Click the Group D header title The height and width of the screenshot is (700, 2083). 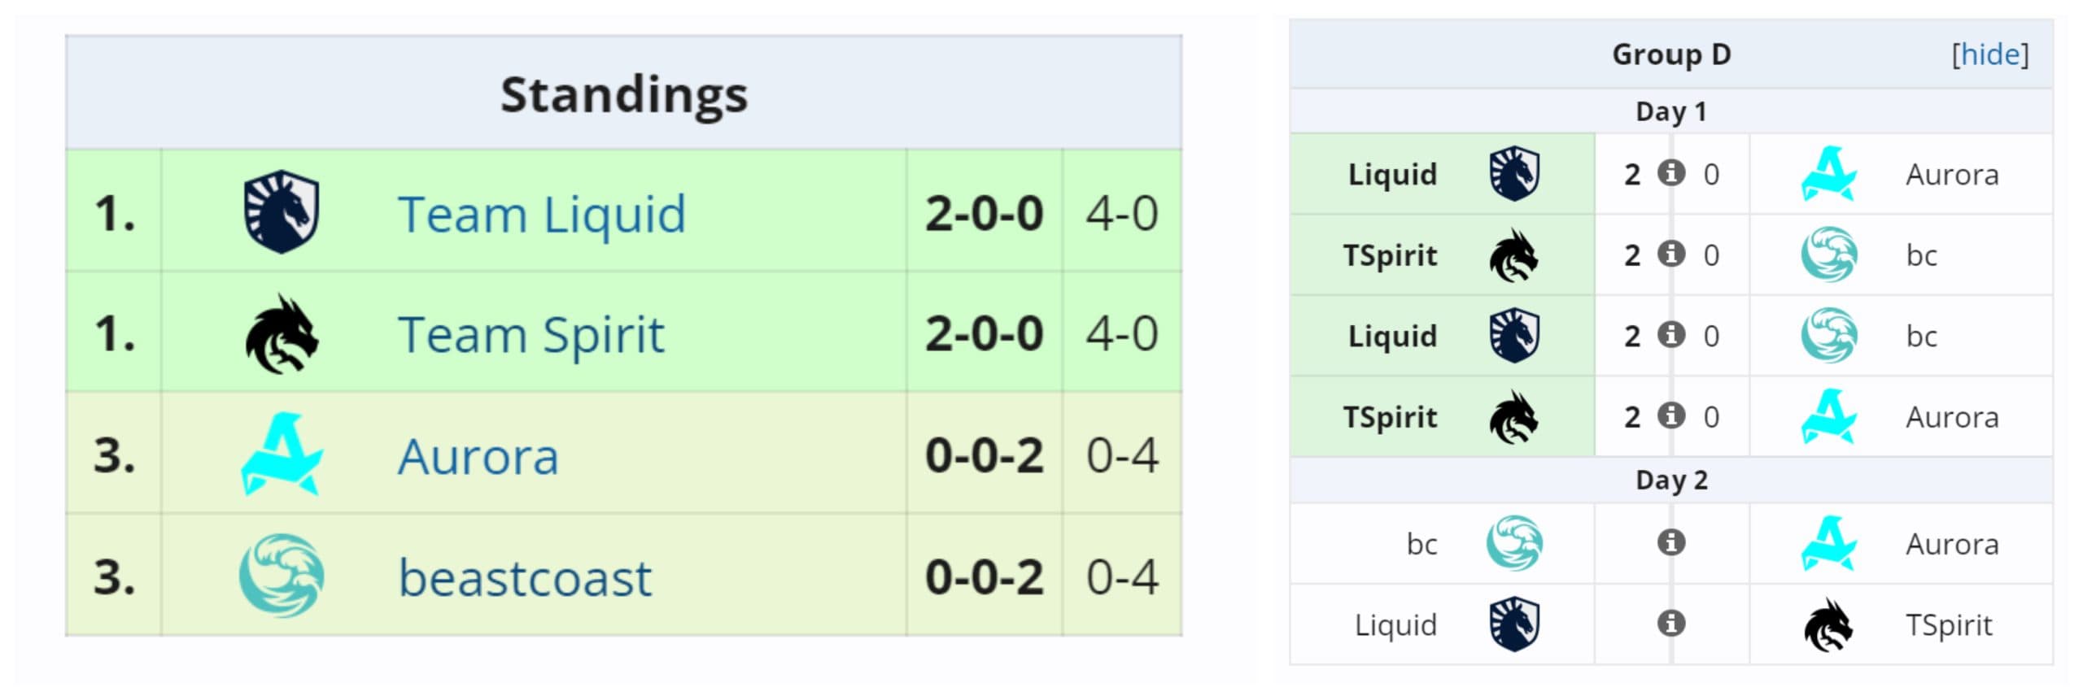[x=1671, y=54]
